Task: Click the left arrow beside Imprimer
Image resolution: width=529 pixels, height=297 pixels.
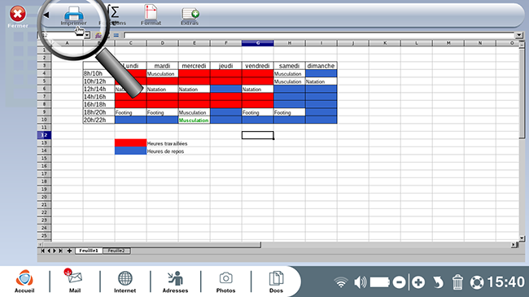Action: (x=46, y=15)
